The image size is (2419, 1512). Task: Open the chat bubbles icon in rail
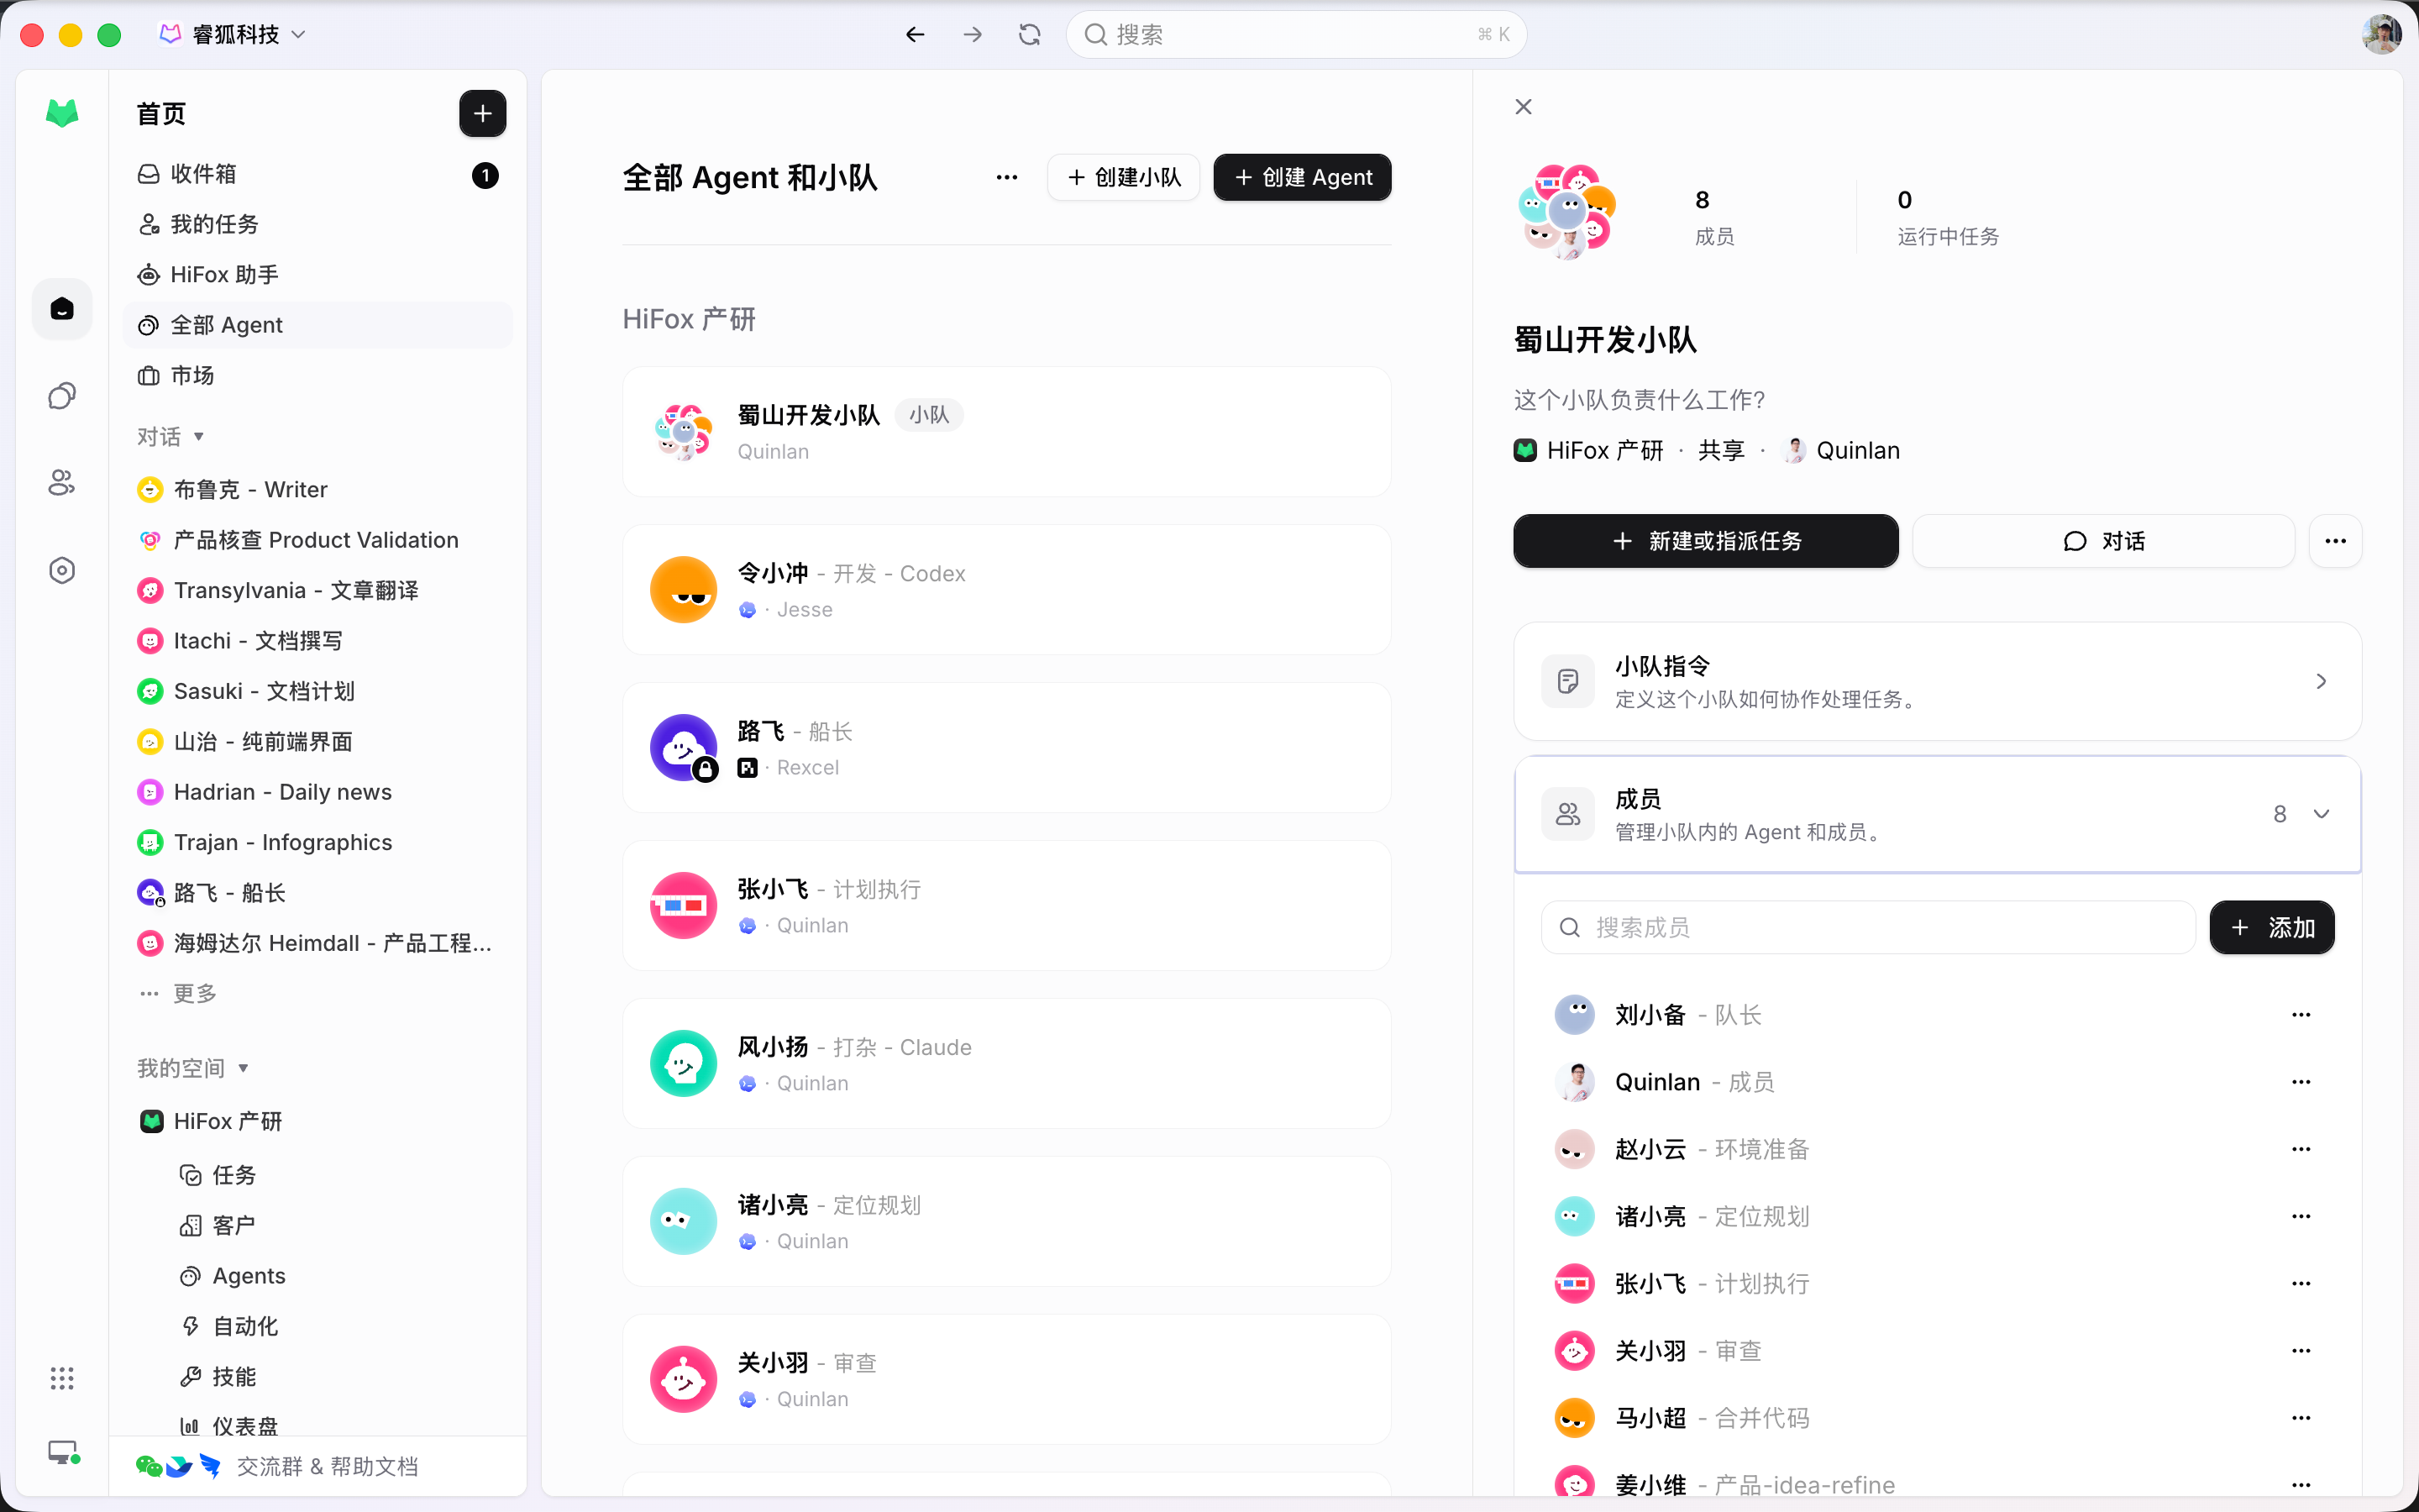62,396
